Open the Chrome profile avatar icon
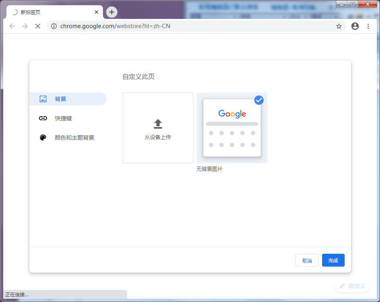The width and height of the screenshot is (380, 302). pos(355,26)
